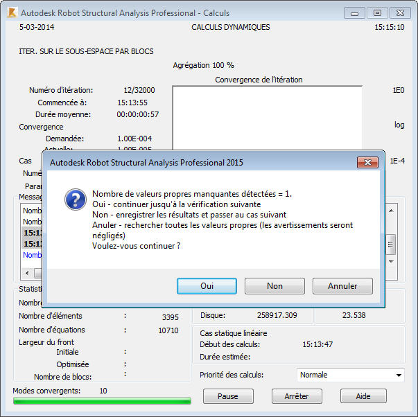Image resolution: width=418 pixels, height=417 pixels.
Task: Click Début des calculs time 15:13:47
Action: click(x=317, y=344)
